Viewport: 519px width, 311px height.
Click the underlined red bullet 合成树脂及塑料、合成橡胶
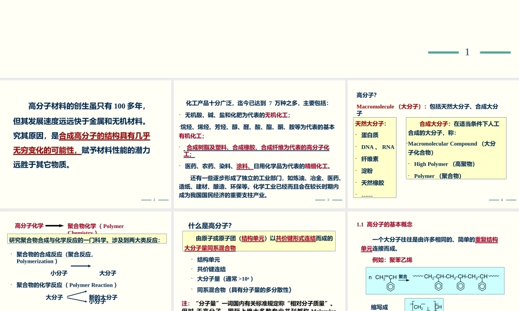256,150
